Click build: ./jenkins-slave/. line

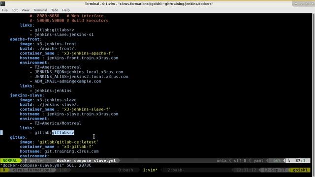pyautogui.click(x=49, y=105)
